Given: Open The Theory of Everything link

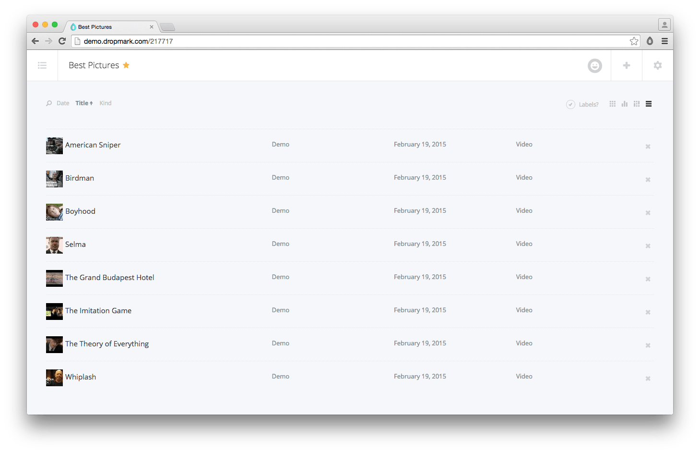Looking at the screenshot, I should point(107,344).
